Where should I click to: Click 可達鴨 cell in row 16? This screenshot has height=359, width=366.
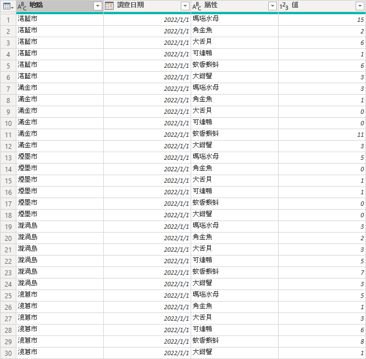(x=234, y=192)
